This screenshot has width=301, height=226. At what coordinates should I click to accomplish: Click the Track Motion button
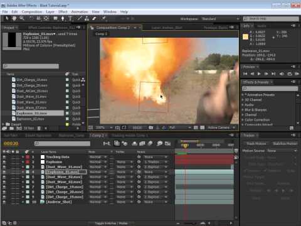click(256, 144)
